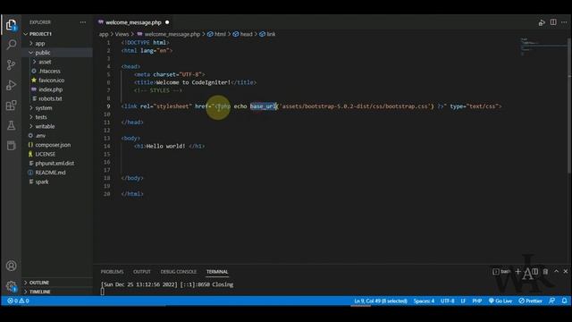Open the Source Control view
This screenshot has width=572, height=322.
click(11, 65)
